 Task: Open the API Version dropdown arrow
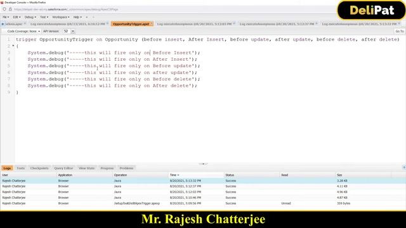tap(73, 31)
